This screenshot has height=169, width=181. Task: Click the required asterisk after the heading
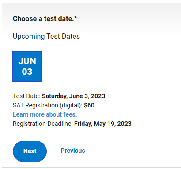click(x=76, y=18)
